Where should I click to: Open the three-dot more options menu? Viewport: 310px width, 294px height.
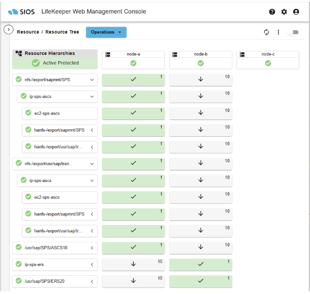click(278, 32)
